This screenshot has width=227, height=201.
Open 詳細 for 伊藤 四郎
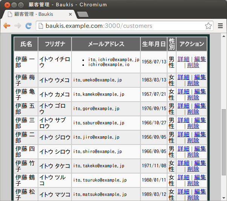click(x=183, y=149)
